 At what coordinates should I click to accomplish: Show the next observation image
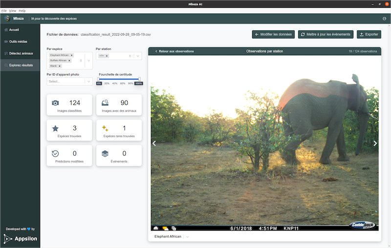pos(375,143)
